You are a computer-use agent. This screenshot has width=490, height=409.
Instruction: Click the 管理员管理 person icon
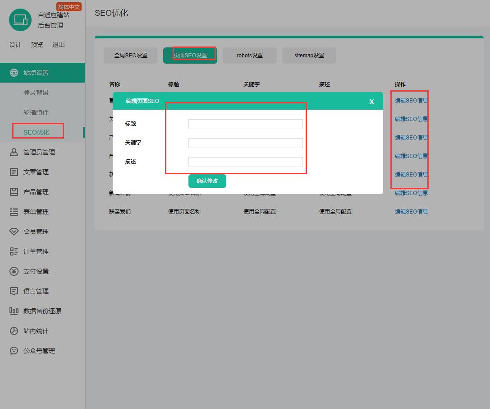14,152
